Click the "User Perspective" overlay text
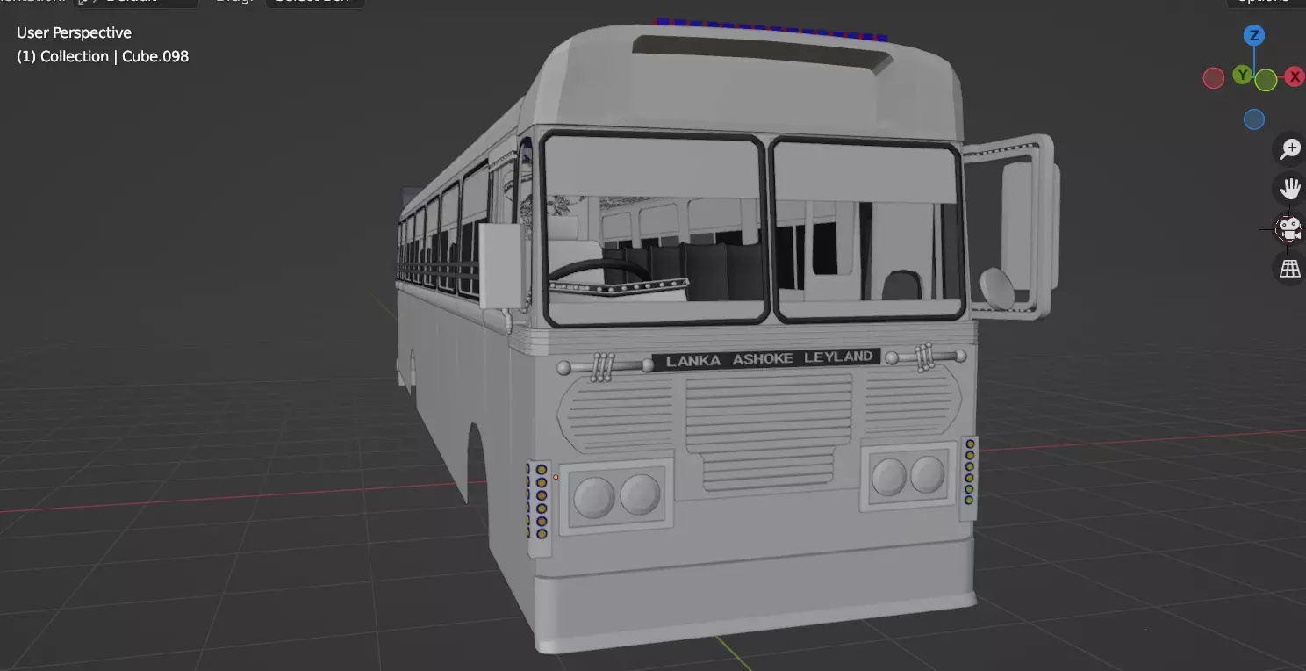Viewport: 1306px width, 671px height. point(74,32)
